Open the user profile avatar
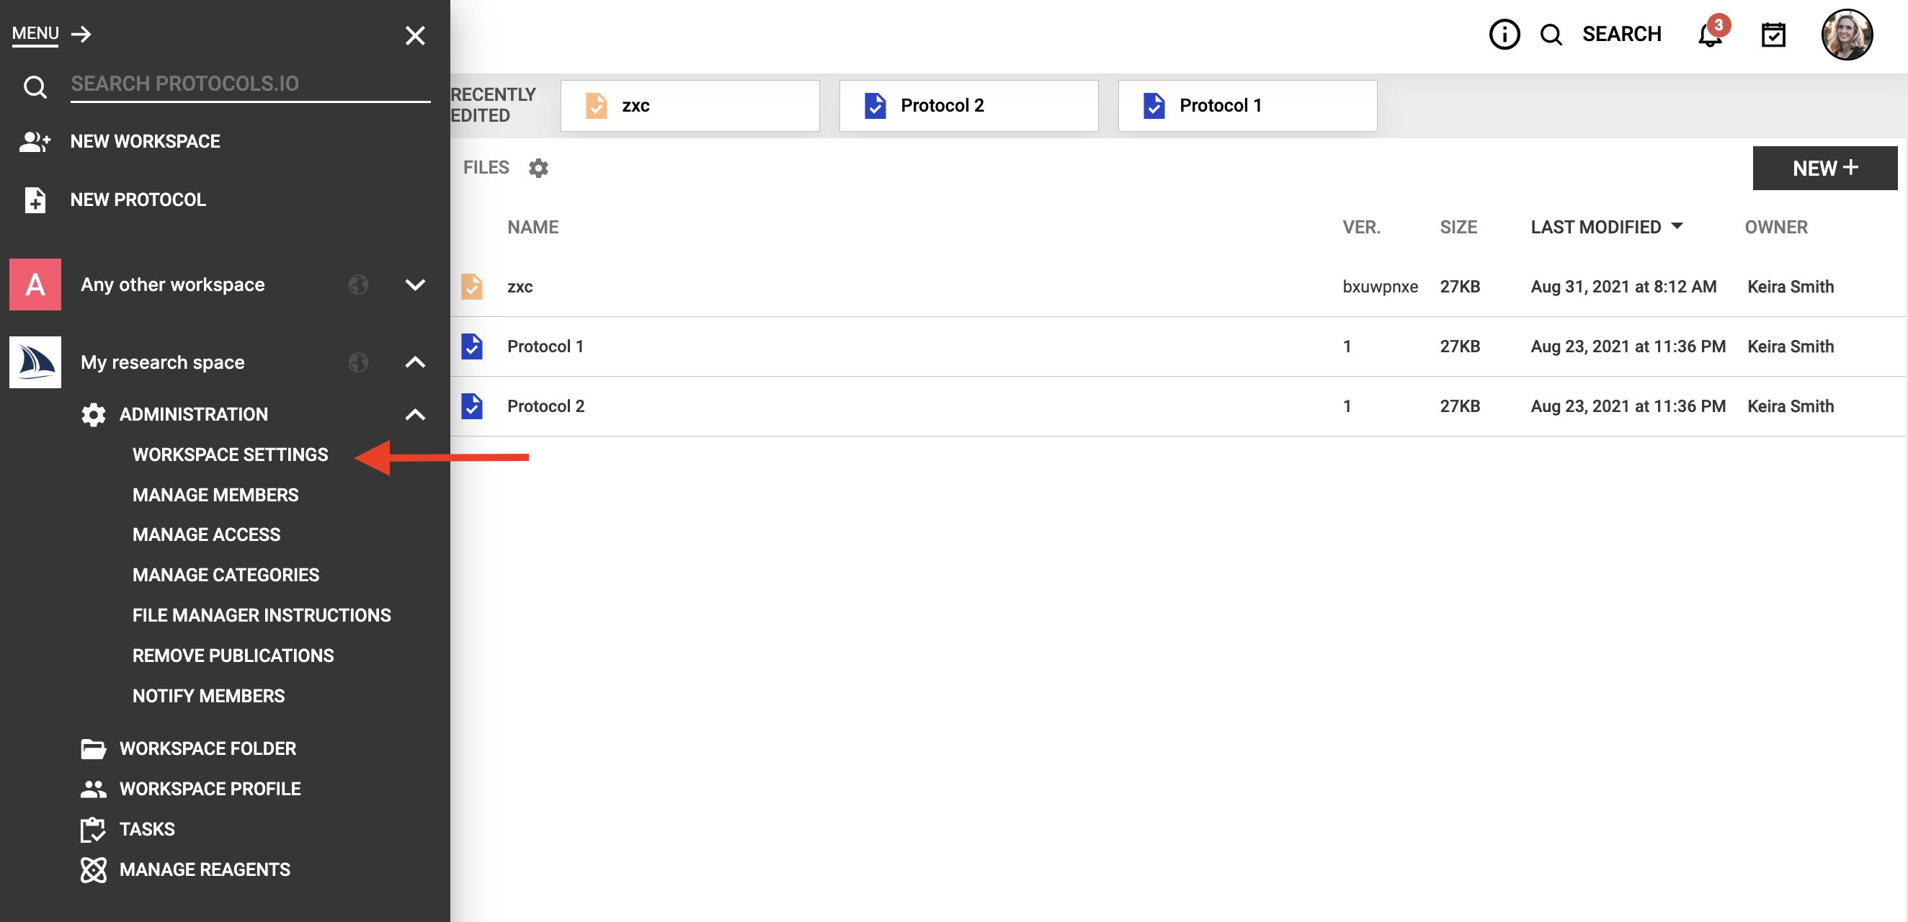The width and height of the screenshot is (1908, 922). point(1846,35)
